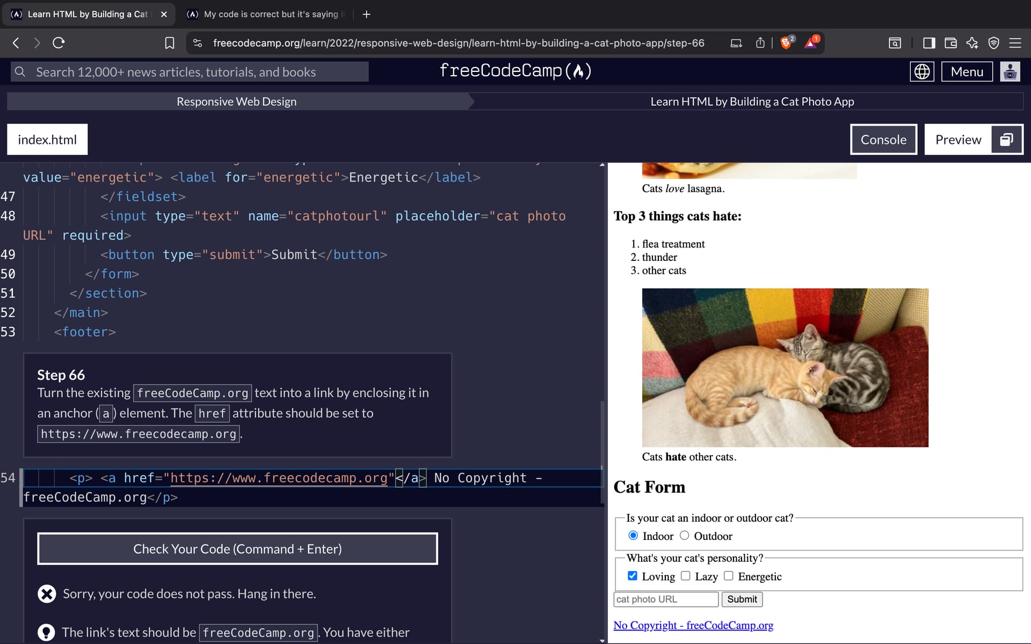Check the Lazy checkbox
Viewport: 1031px width, 644px height.
[x=685, y=575]
